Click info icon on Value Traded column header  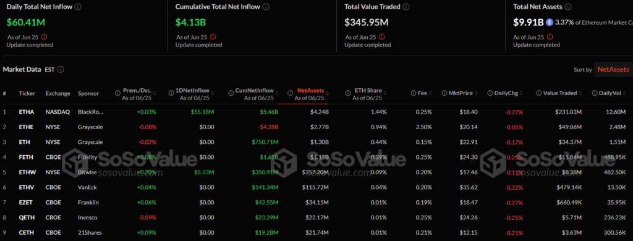(539, 93)
